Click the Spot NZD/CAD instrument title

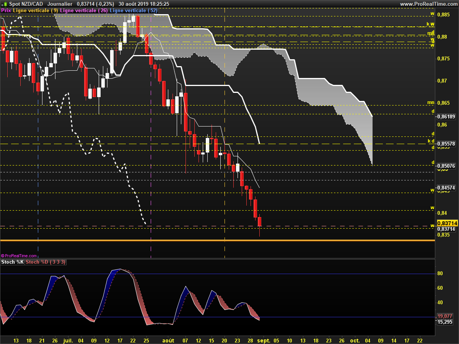[25, 4]
